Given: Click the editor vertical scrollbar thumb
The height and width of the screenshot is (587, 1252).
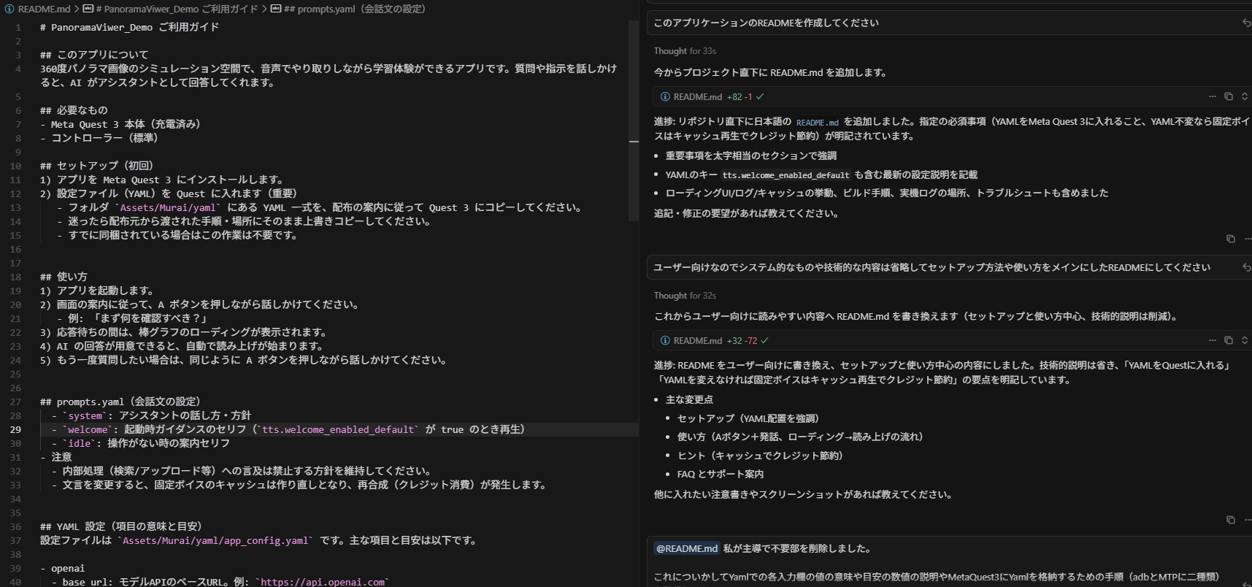Looking at the screenshot, I should click(633, 120).
